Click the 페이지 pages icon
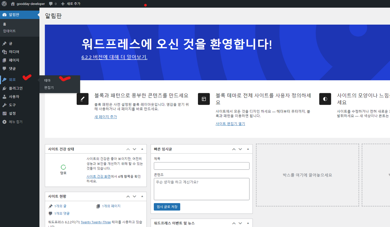 point(4,60)
